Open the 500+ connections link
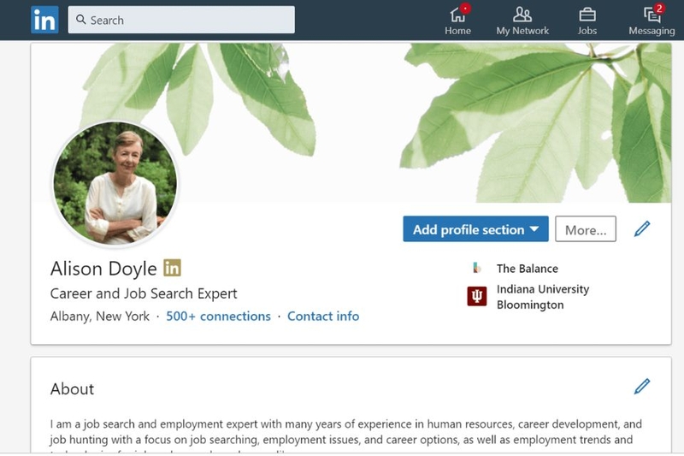 click(218, 317)
